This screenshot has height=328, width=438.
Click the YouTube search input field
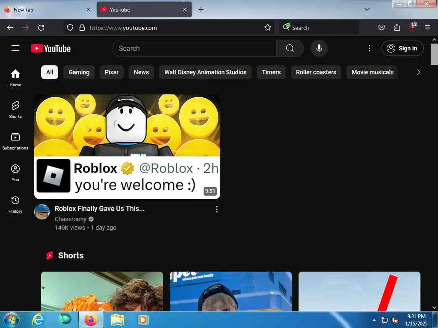coord(194,48)
